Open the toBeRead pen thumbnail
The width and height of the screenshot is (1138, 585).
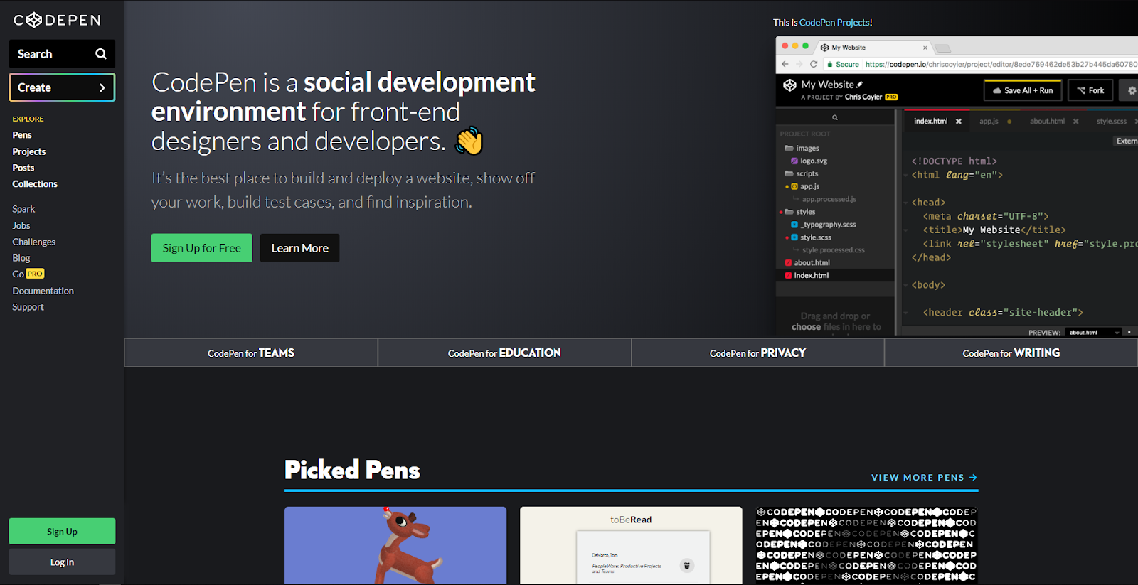(631, 545)
